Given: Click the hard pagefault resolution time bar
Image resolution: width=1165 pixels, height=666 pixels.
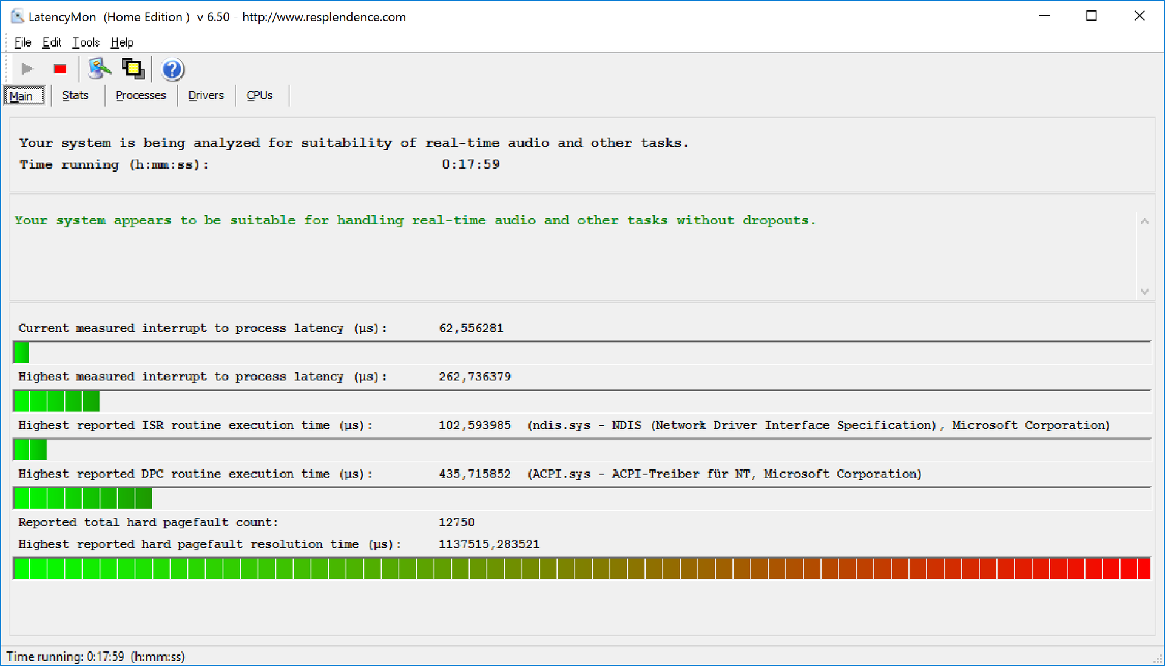Looking at the screenshot, I should pyautogui.click(x=581, y=569).
